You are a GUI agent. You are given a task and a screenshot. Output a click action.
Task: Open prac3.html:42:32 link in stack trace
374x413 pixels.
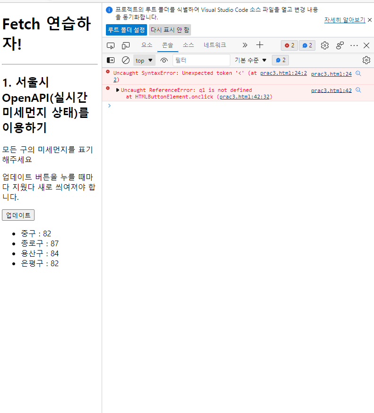pos(244,97)
